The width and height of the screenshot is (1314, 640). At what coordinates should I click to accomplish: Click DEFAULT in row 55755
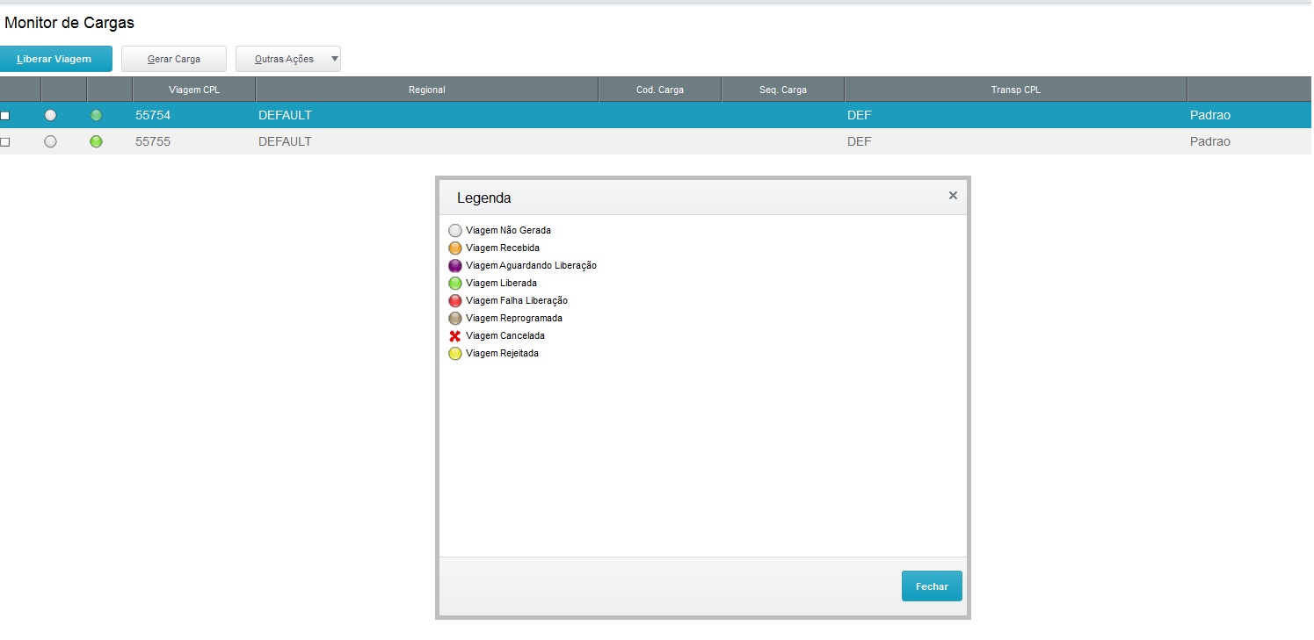(285, 141)
